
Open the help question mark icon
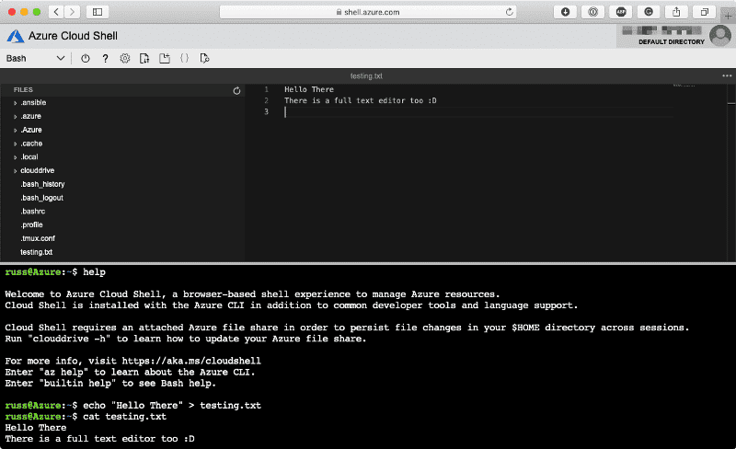[106, 58]
